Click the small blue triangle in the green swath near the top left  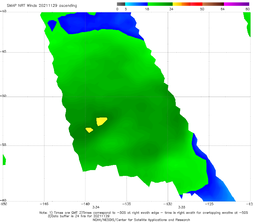(52, 25)
